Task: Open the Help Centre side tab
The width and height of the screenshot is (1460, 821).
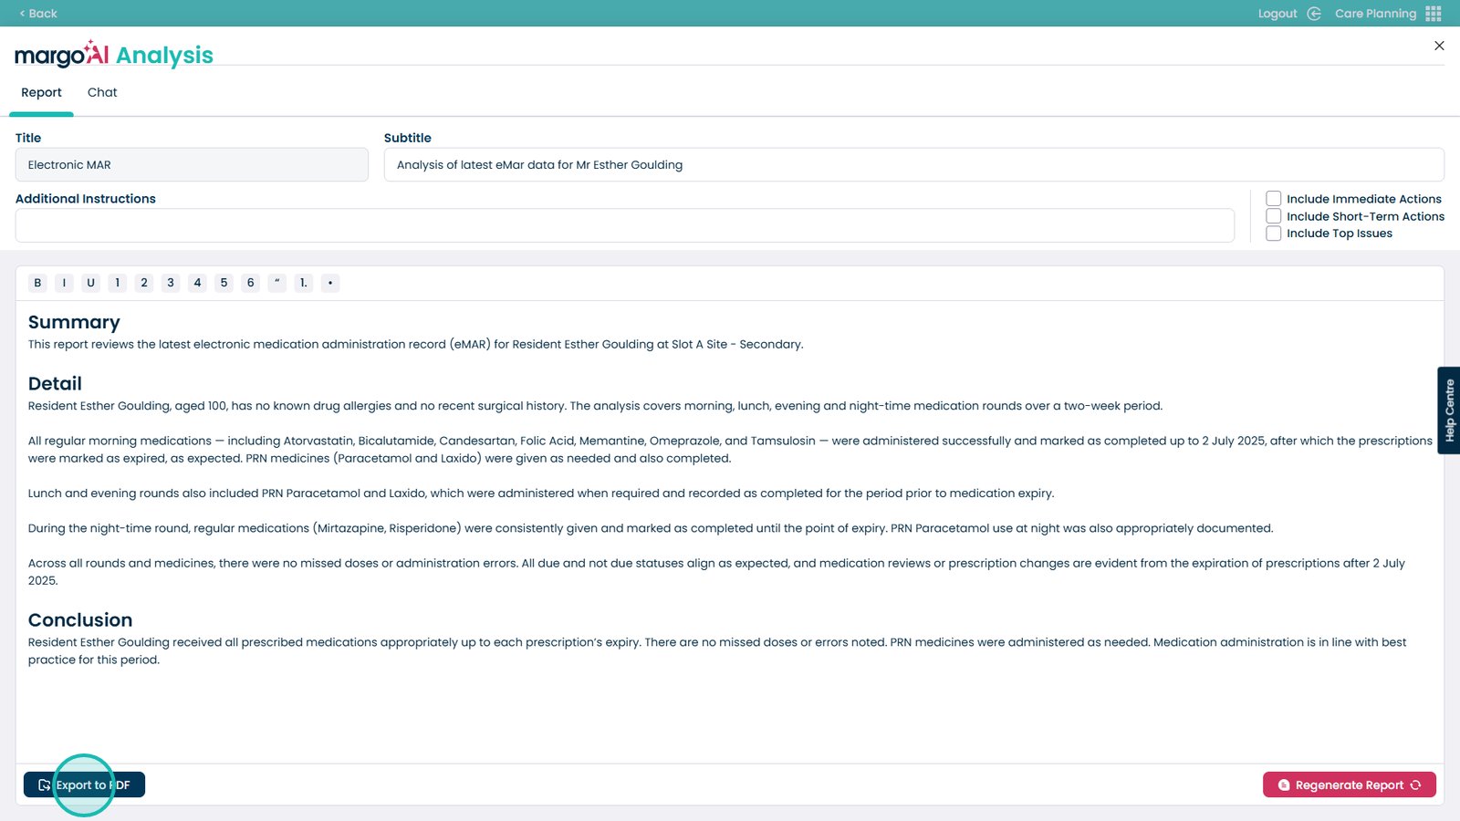Action: click(x=1449, y=410)
